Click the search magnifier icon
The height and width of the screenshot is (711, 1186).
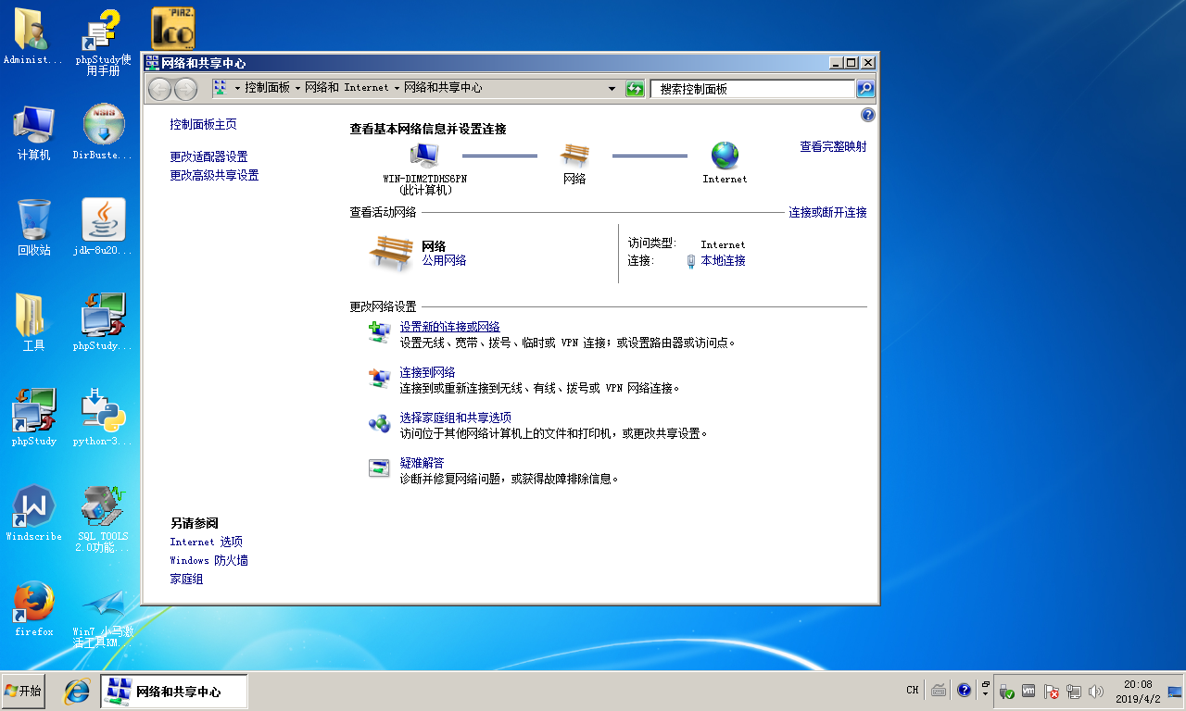click(x=865, y=89)
